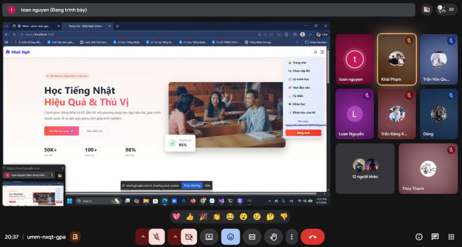462x247 pixels.
Task: Click the Chrome icon in shared taskbar
Action: (x=203, y=201)
